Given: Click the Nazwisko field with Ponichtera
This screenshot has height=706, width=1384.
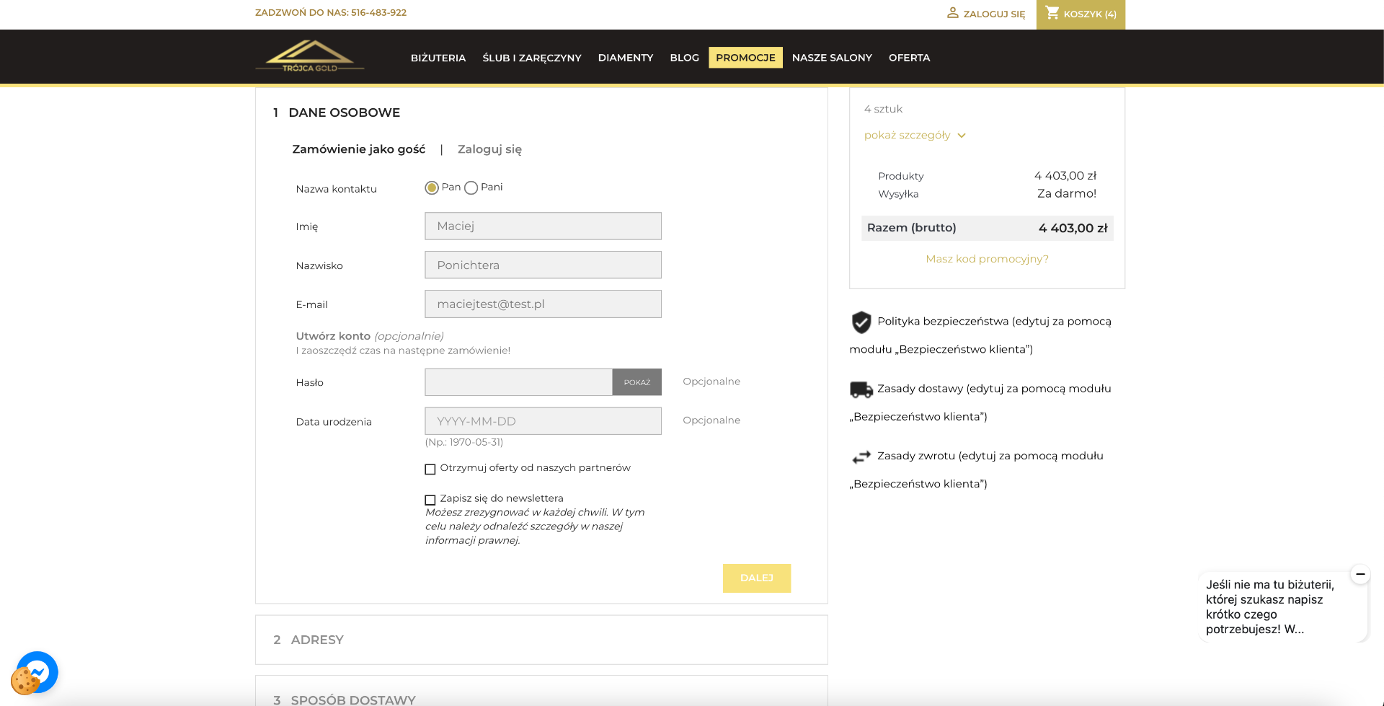Looking at the screenshot, I should pos(543,265).
